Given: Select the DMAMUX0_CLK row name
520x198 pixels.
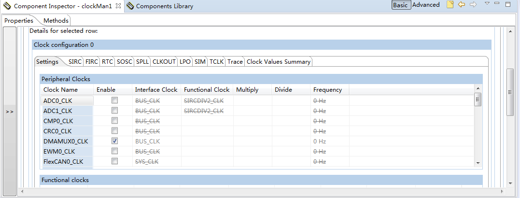Looking at the screenshot, I should pyautogui.click(x=67, y=141).
